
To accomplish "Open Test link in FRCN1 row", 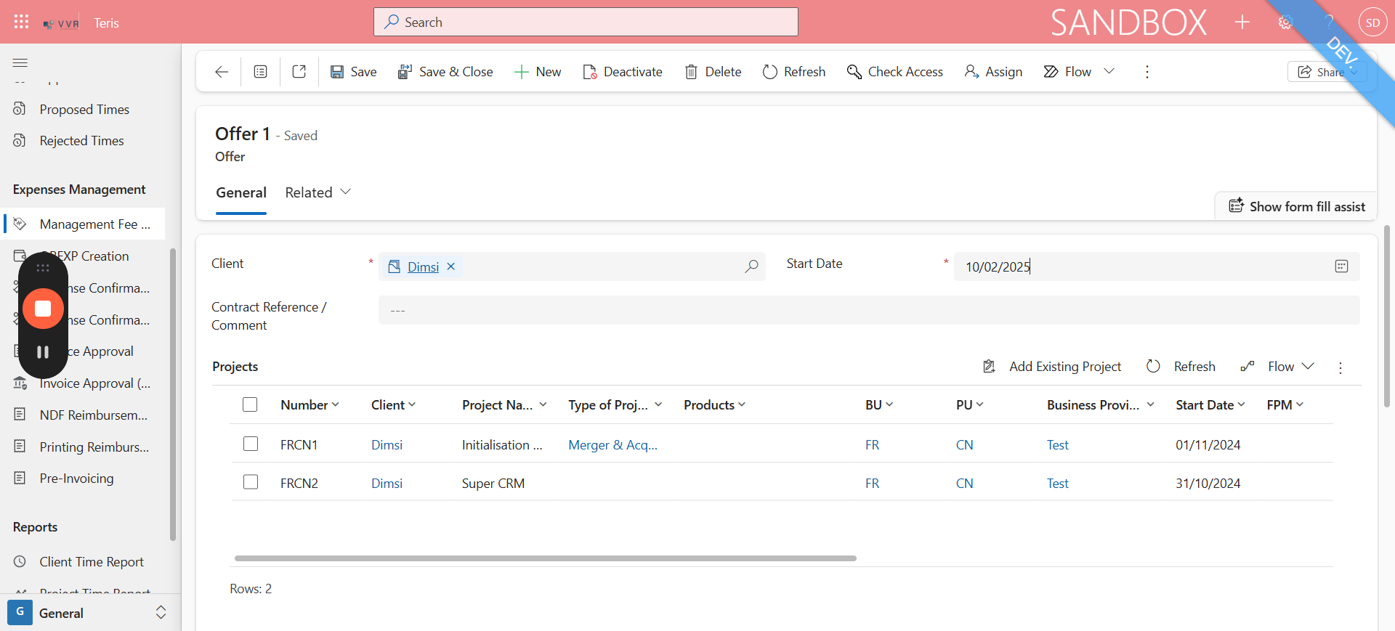I will point(1058,445).
